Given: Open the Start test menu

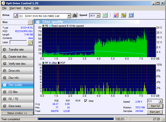Looking at the screenshot, I should (x=15, y=8).
